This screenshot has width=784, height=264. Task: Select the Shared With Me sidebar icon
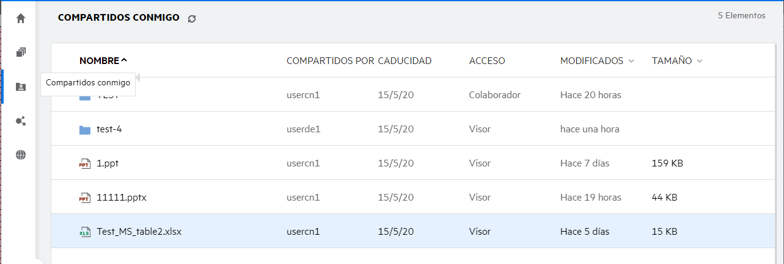(21, 87)
